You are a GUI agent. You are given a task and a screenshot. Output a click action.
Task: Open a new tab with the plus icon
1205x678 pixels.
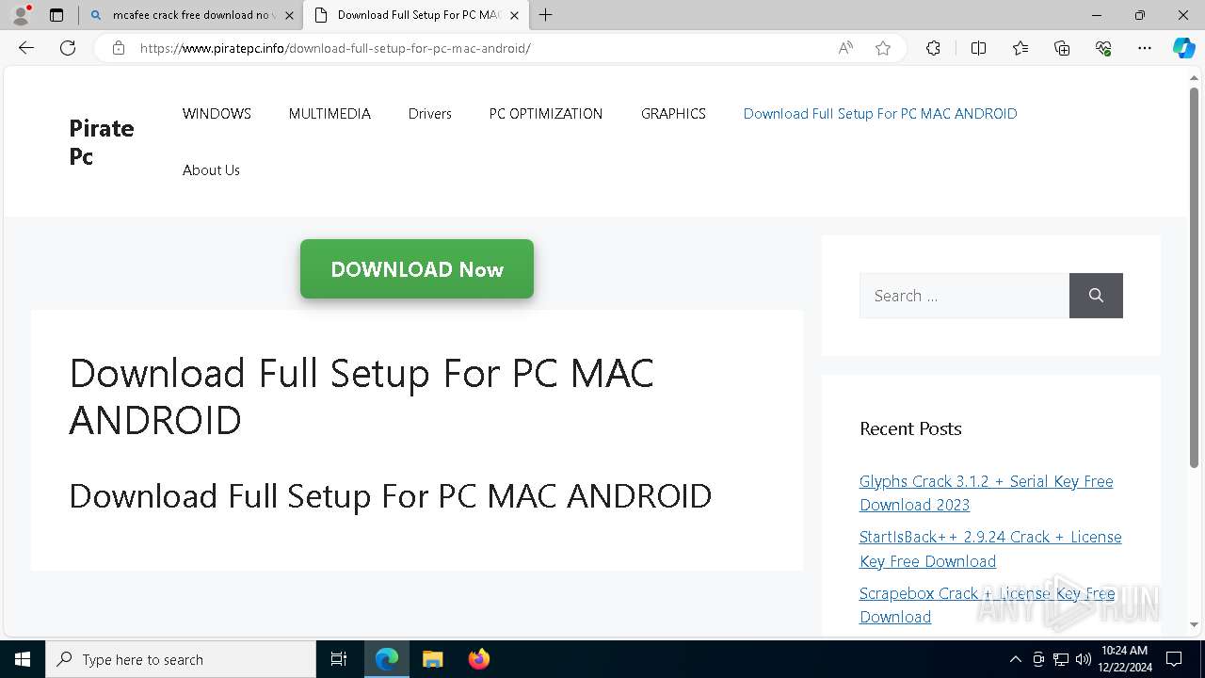[x=546, y=15]
